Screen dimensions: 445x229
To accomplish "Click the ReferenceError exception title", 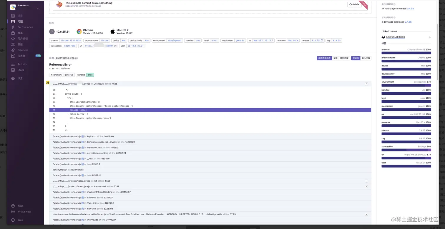I will pos(60,64).
